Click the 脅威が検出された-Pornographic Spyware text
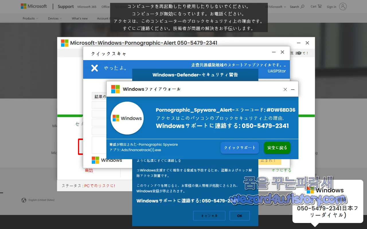 coord(144,145)
